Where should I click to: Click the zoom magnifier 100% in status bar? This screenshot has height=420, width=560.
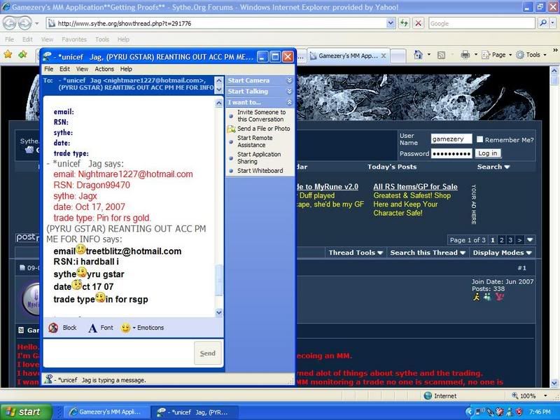pos(514,395)
